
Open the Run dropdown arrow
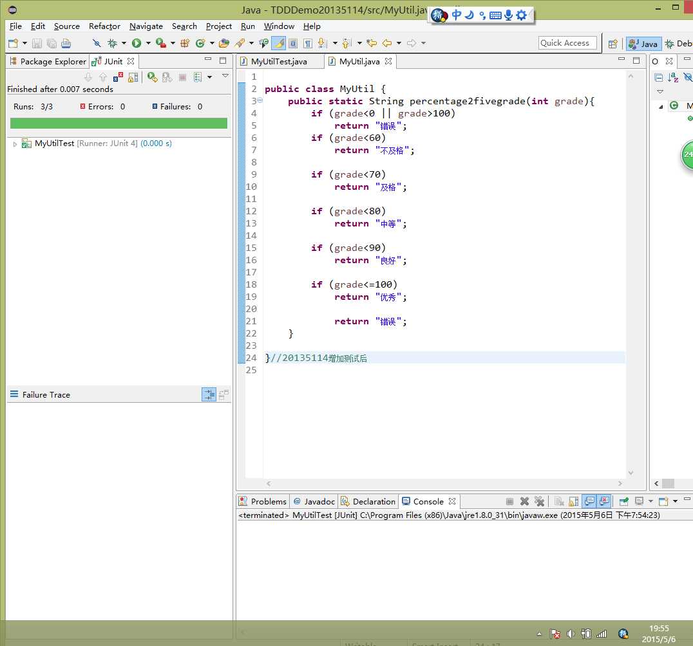148,43
